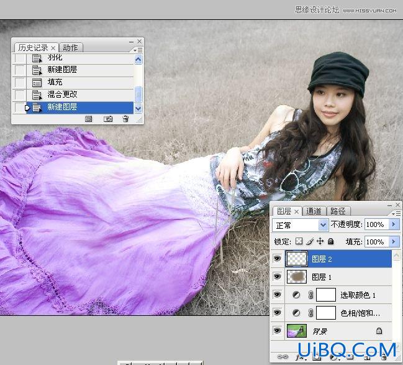Delete current history state using trash icon
Screen dimensions: 403x365
pos(125,119)
